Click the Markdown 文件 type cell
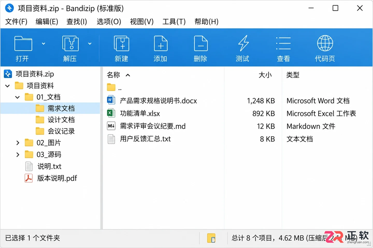This screenshot has width=373, height=248. 311,126
